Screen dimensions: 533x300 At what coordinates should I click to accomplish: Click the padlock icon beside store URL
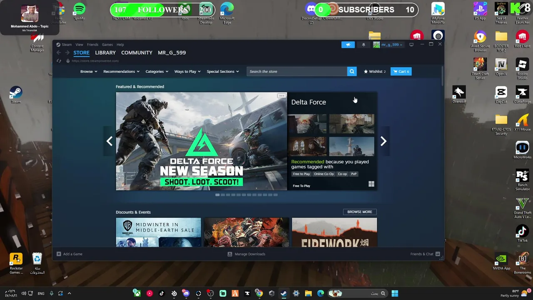tap(68, 61)
